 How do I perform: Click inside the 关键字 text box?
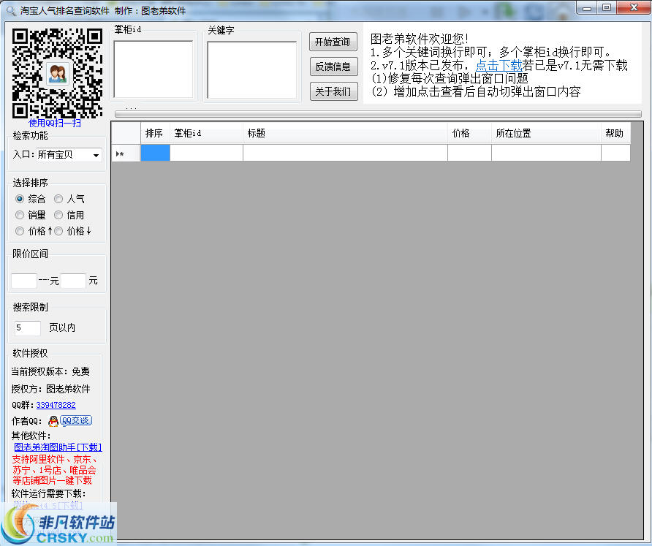[x=251, y=70]
